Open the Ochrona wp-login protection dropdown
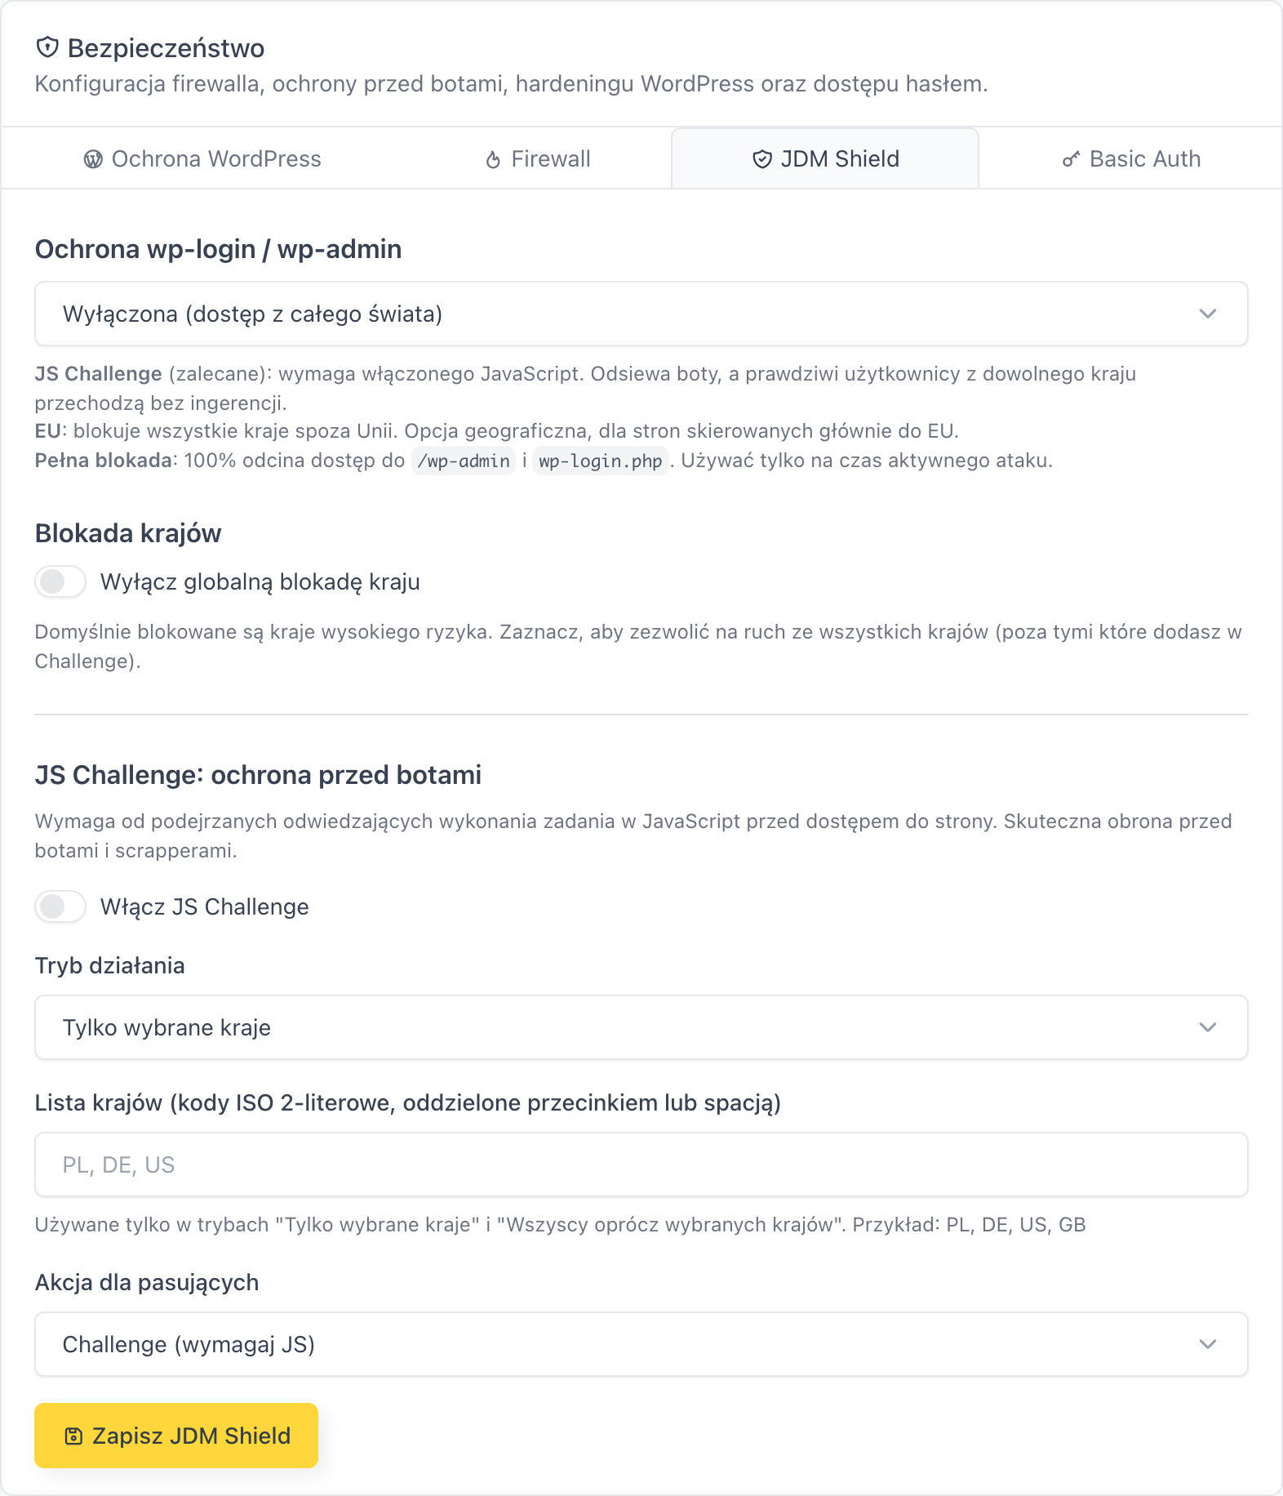The image size is (1283, 1496). point(641,314)
